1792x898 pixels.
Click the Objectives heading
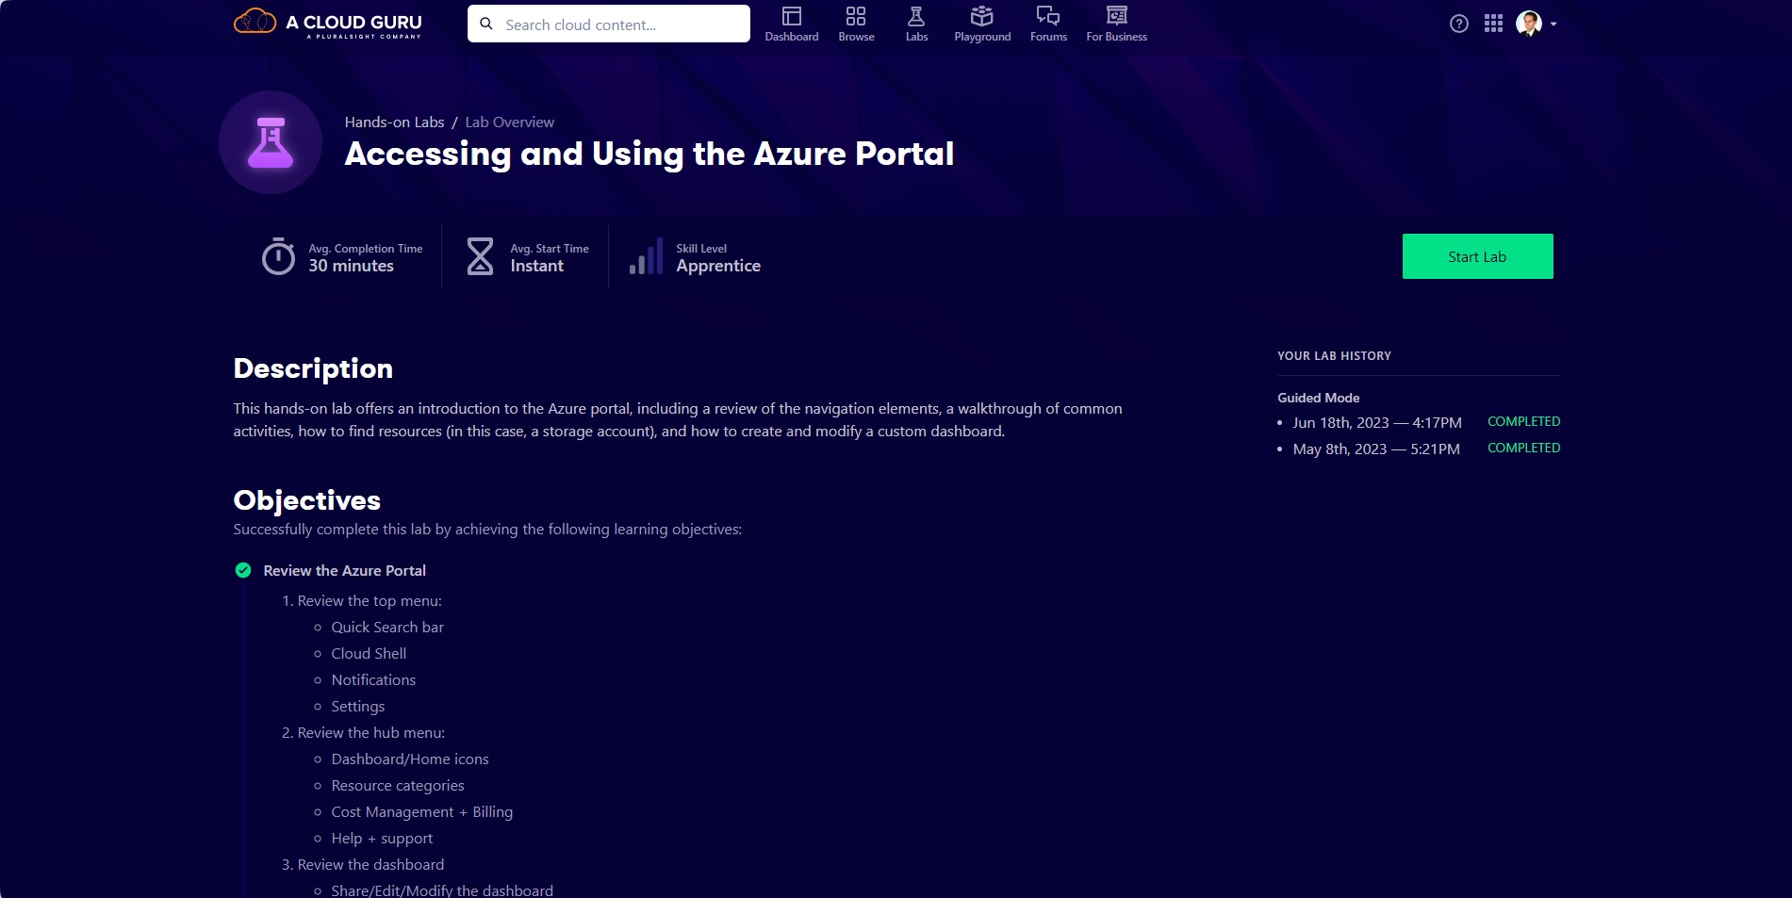point(307,500)
